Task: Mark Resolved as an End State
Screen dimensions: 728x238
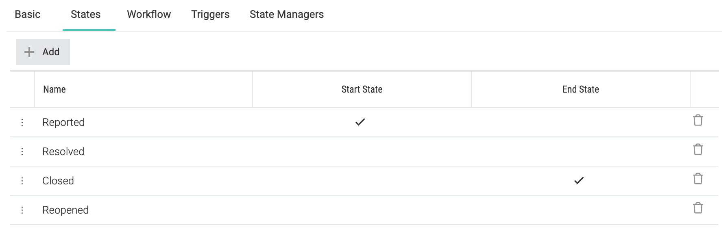Action: click(580, 151)
